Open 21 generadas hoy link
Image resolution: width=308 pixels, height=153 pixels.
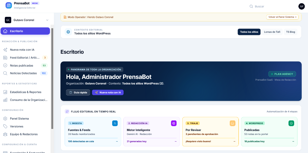point(137,141)
